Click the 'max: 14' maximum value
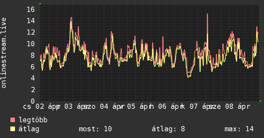Image resolution: width=264 pixels, height=138 pixels. (x=239, y=129)
